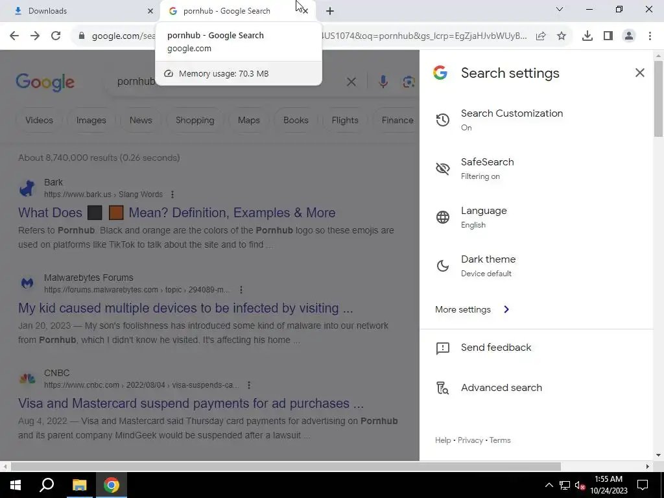The height and width of the screenshot is (498, 664).
Task: Go forward in browser history
Action: tap(35, 36)
